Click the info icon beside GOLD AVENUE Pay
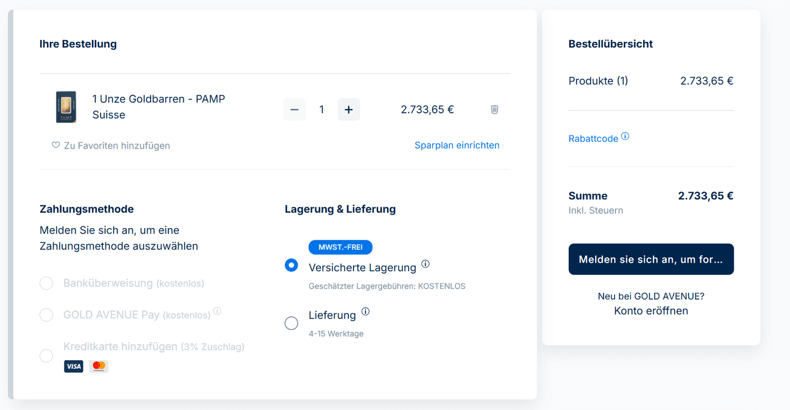790x410 pixels. tap(217, 311)
